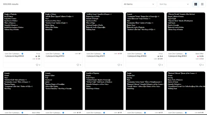Click the Cyberpunk Bag #9866 title
The height and width of the screenshot is (115, 207).
click(x=137, y=56)
